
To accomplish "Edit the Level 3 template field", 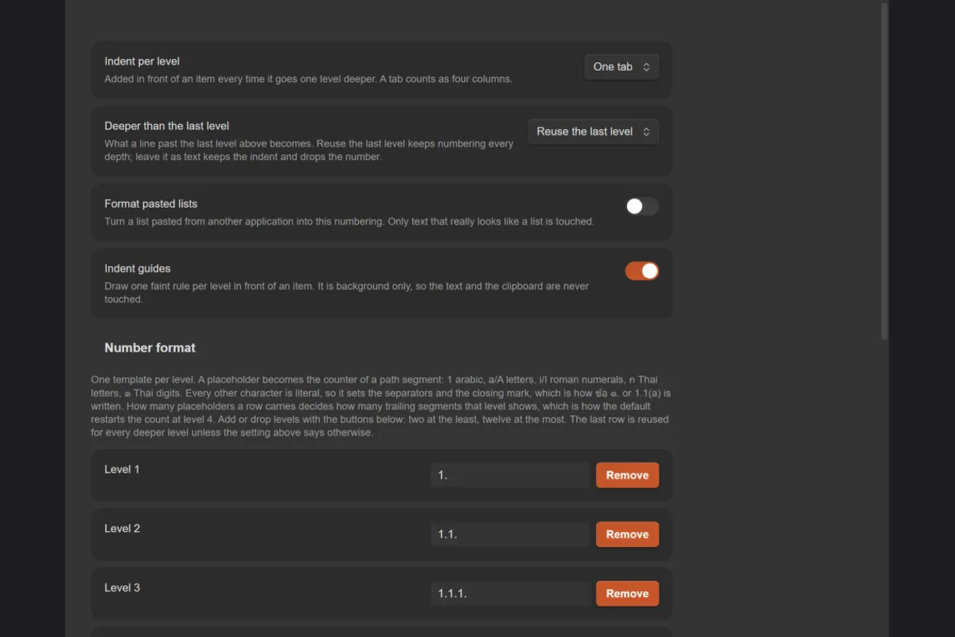I will 510,593.
